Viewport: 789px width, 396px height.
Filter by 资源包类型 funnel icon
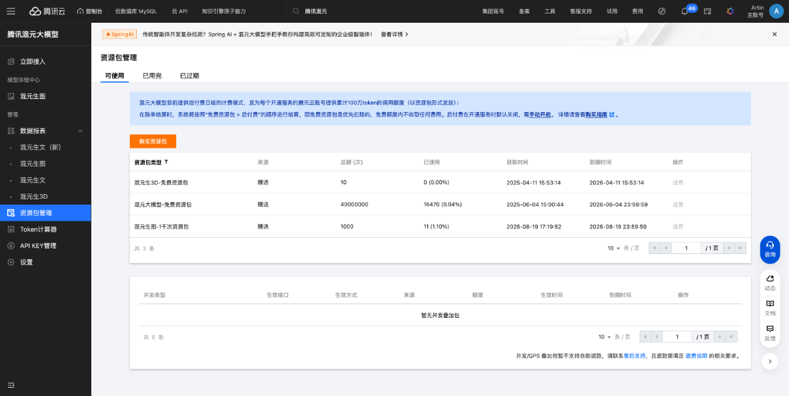(x=166, y=162)
